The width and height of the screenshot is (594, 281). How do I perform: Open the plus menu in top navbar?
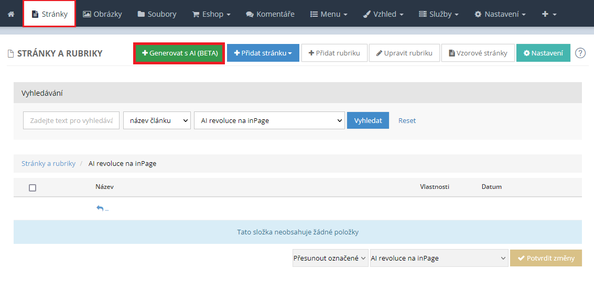549,14
